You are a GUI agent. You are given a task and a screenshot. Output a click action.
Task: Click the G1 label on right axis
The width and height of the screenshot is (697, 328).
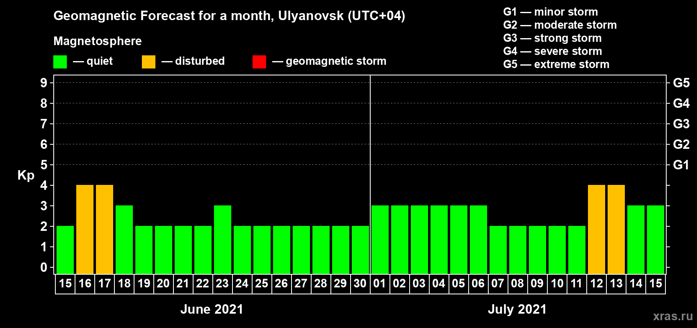click(681, 165)
